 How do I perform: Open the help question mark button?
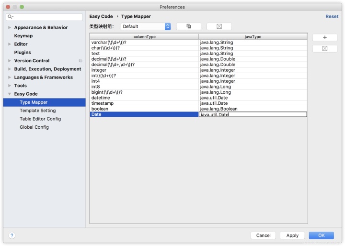pyautogui.click(x=12, y=235)
